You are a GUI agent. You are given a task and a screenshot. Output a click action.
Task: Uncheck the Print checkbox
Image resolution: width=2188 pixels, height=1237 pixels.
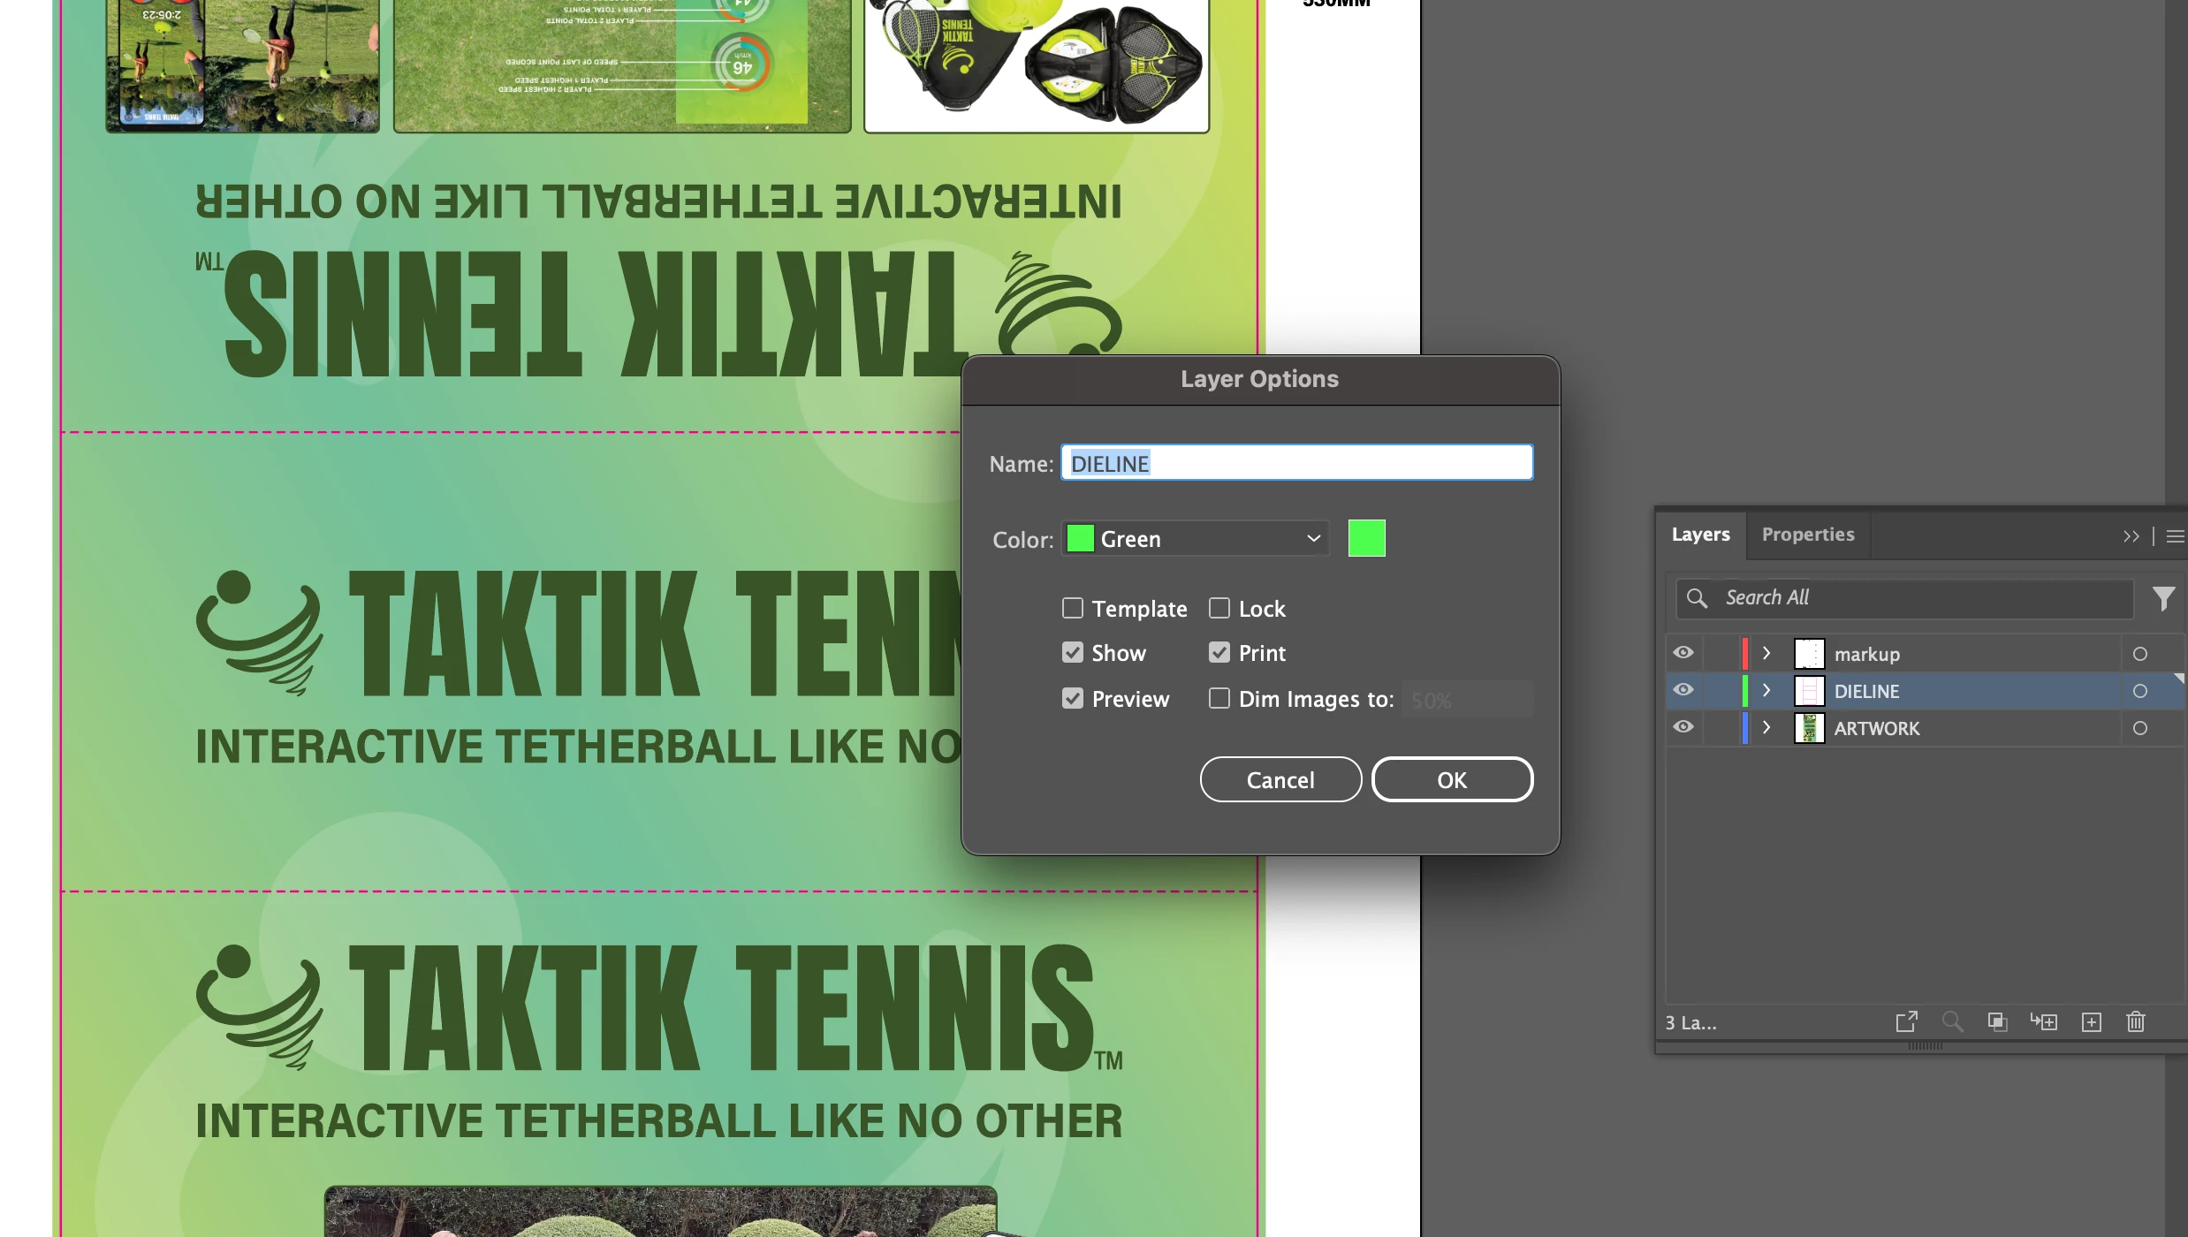1219,653
